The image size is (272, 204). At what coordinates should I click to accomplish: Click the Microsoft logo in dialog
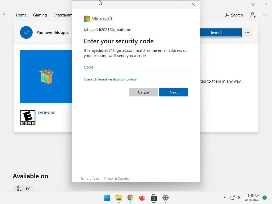(98, 19)
